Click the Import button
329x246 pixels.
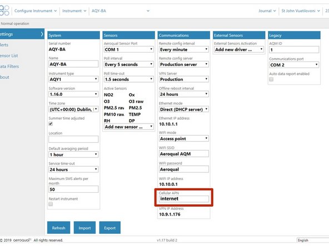tap(84, 228)
